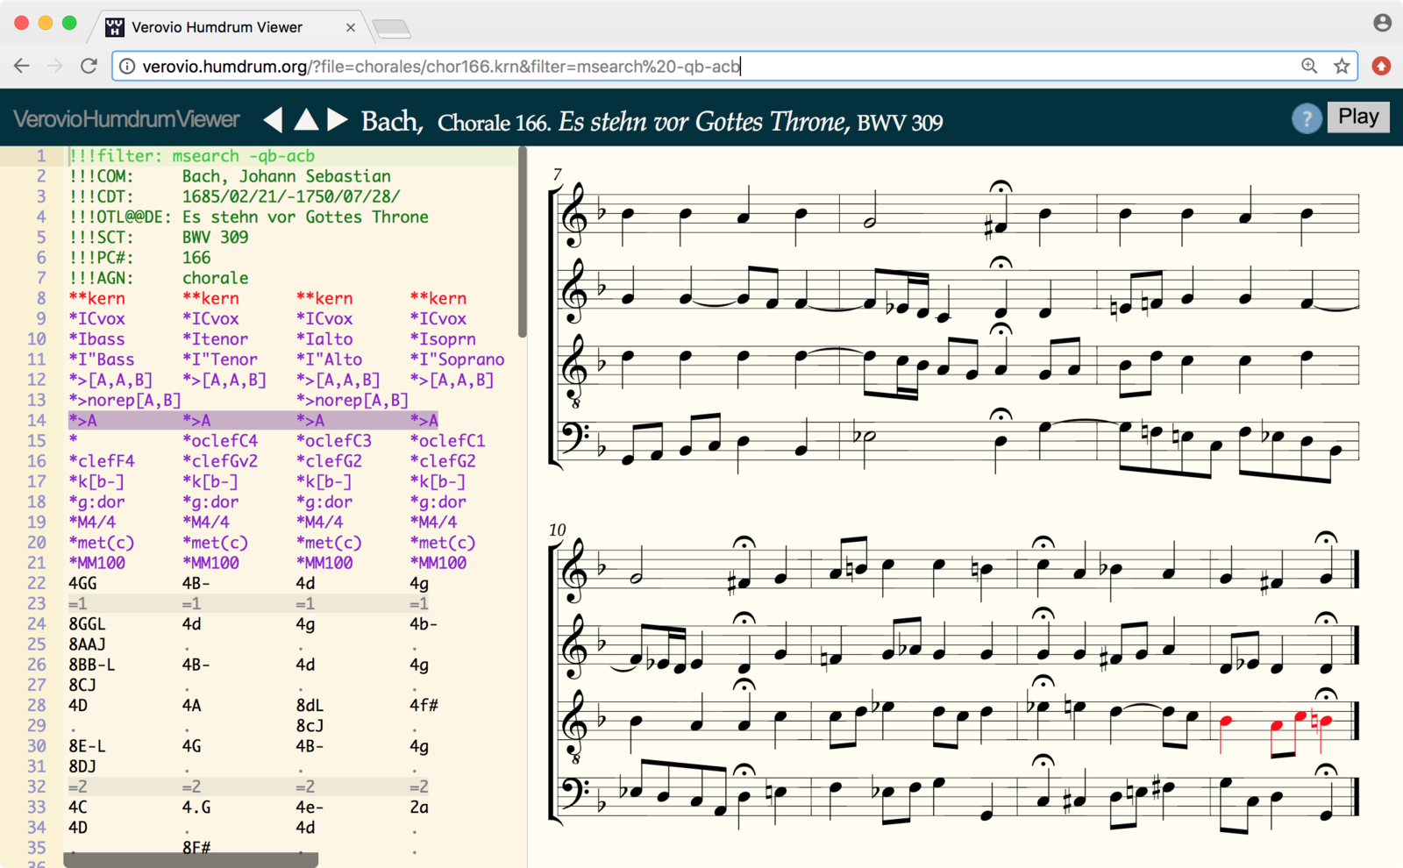Close the Verovio Humdrum Viewer tab
This screenshot has width=1403, height=868.
coord(351,27)
